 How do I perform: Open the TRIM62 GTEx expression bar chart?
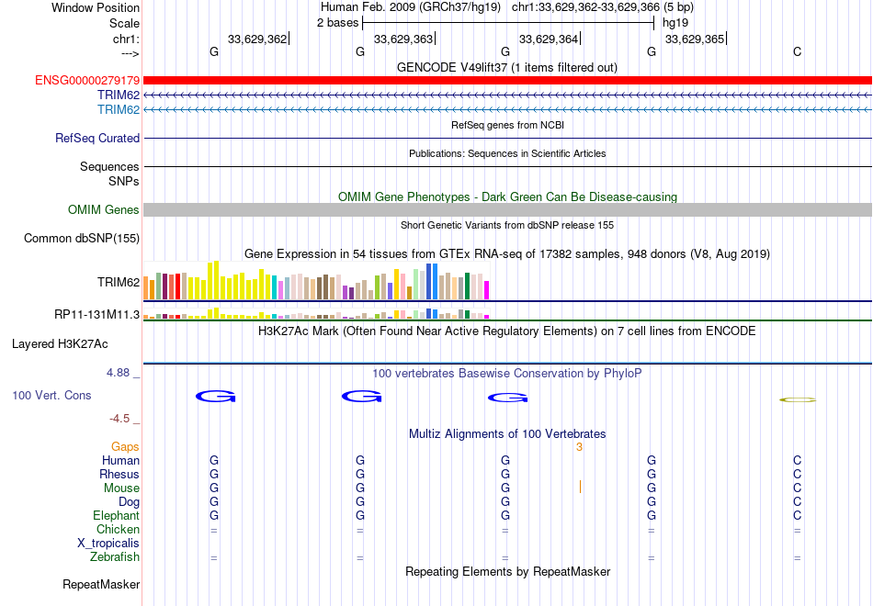point(316,281)
